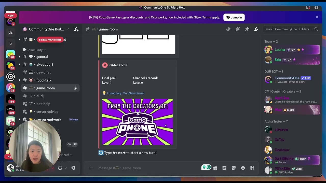Viewport: 326px width, 183px height.
Task: Open the Nitro gift icon
Action: (x=215, y=168)
